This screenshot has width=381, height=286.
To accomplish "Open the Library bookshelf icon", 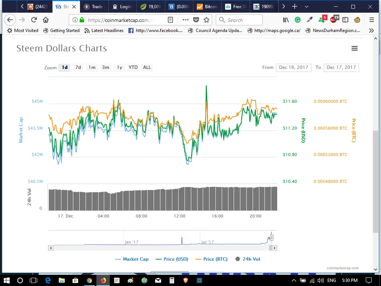I will pos(286,20).
